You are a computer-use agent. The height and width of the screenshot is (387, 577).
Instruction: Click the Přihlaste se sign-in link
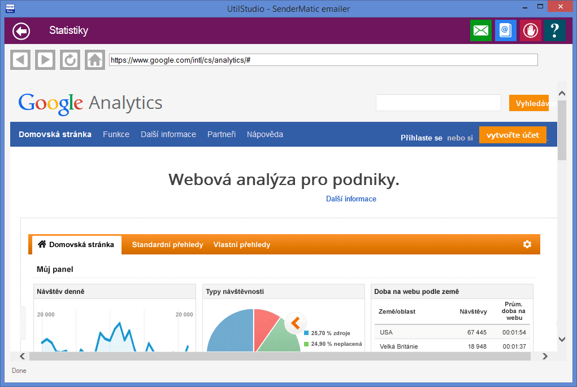pyautogui.click(x=422, y=138)
